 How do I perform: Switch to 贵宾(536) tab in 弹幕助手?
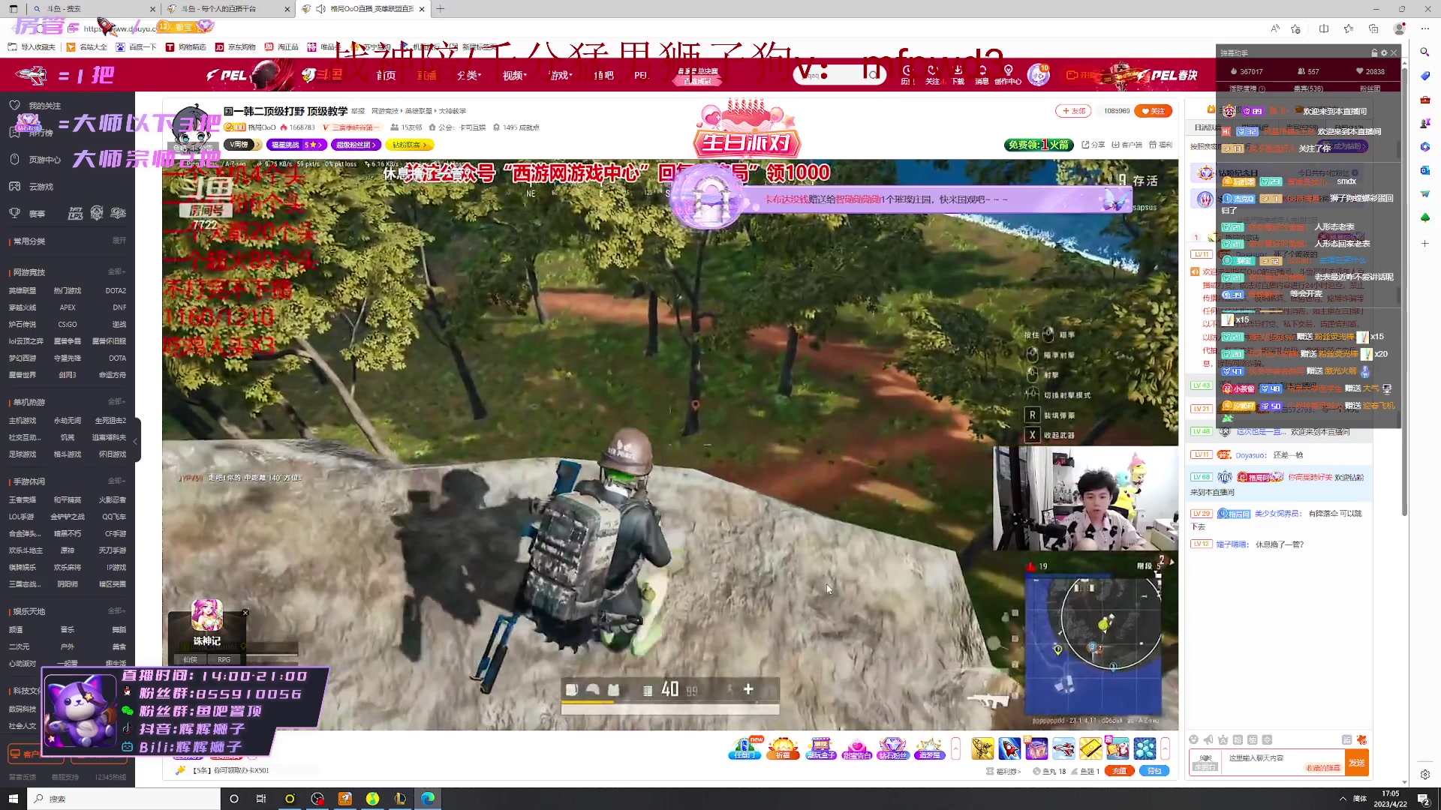1308,88
